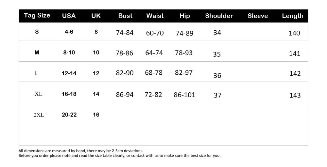Select the 74-84 bust value

(x=125, y=33)
